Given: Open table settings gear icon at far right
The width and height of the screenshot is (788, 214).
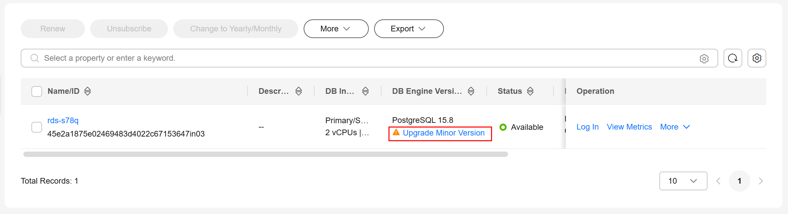Looking at the screenshot, I should click(757, 58).
